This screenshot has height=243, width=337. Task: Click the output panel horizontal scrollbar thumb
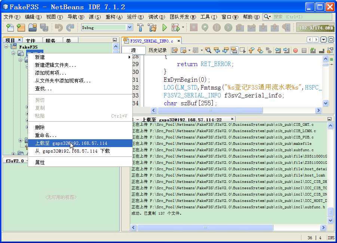tap(205, 227)
